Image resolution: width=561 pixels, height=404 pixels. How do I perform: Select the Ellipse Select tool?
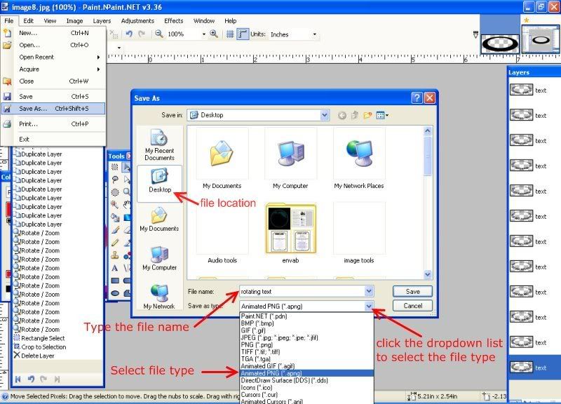115,192
